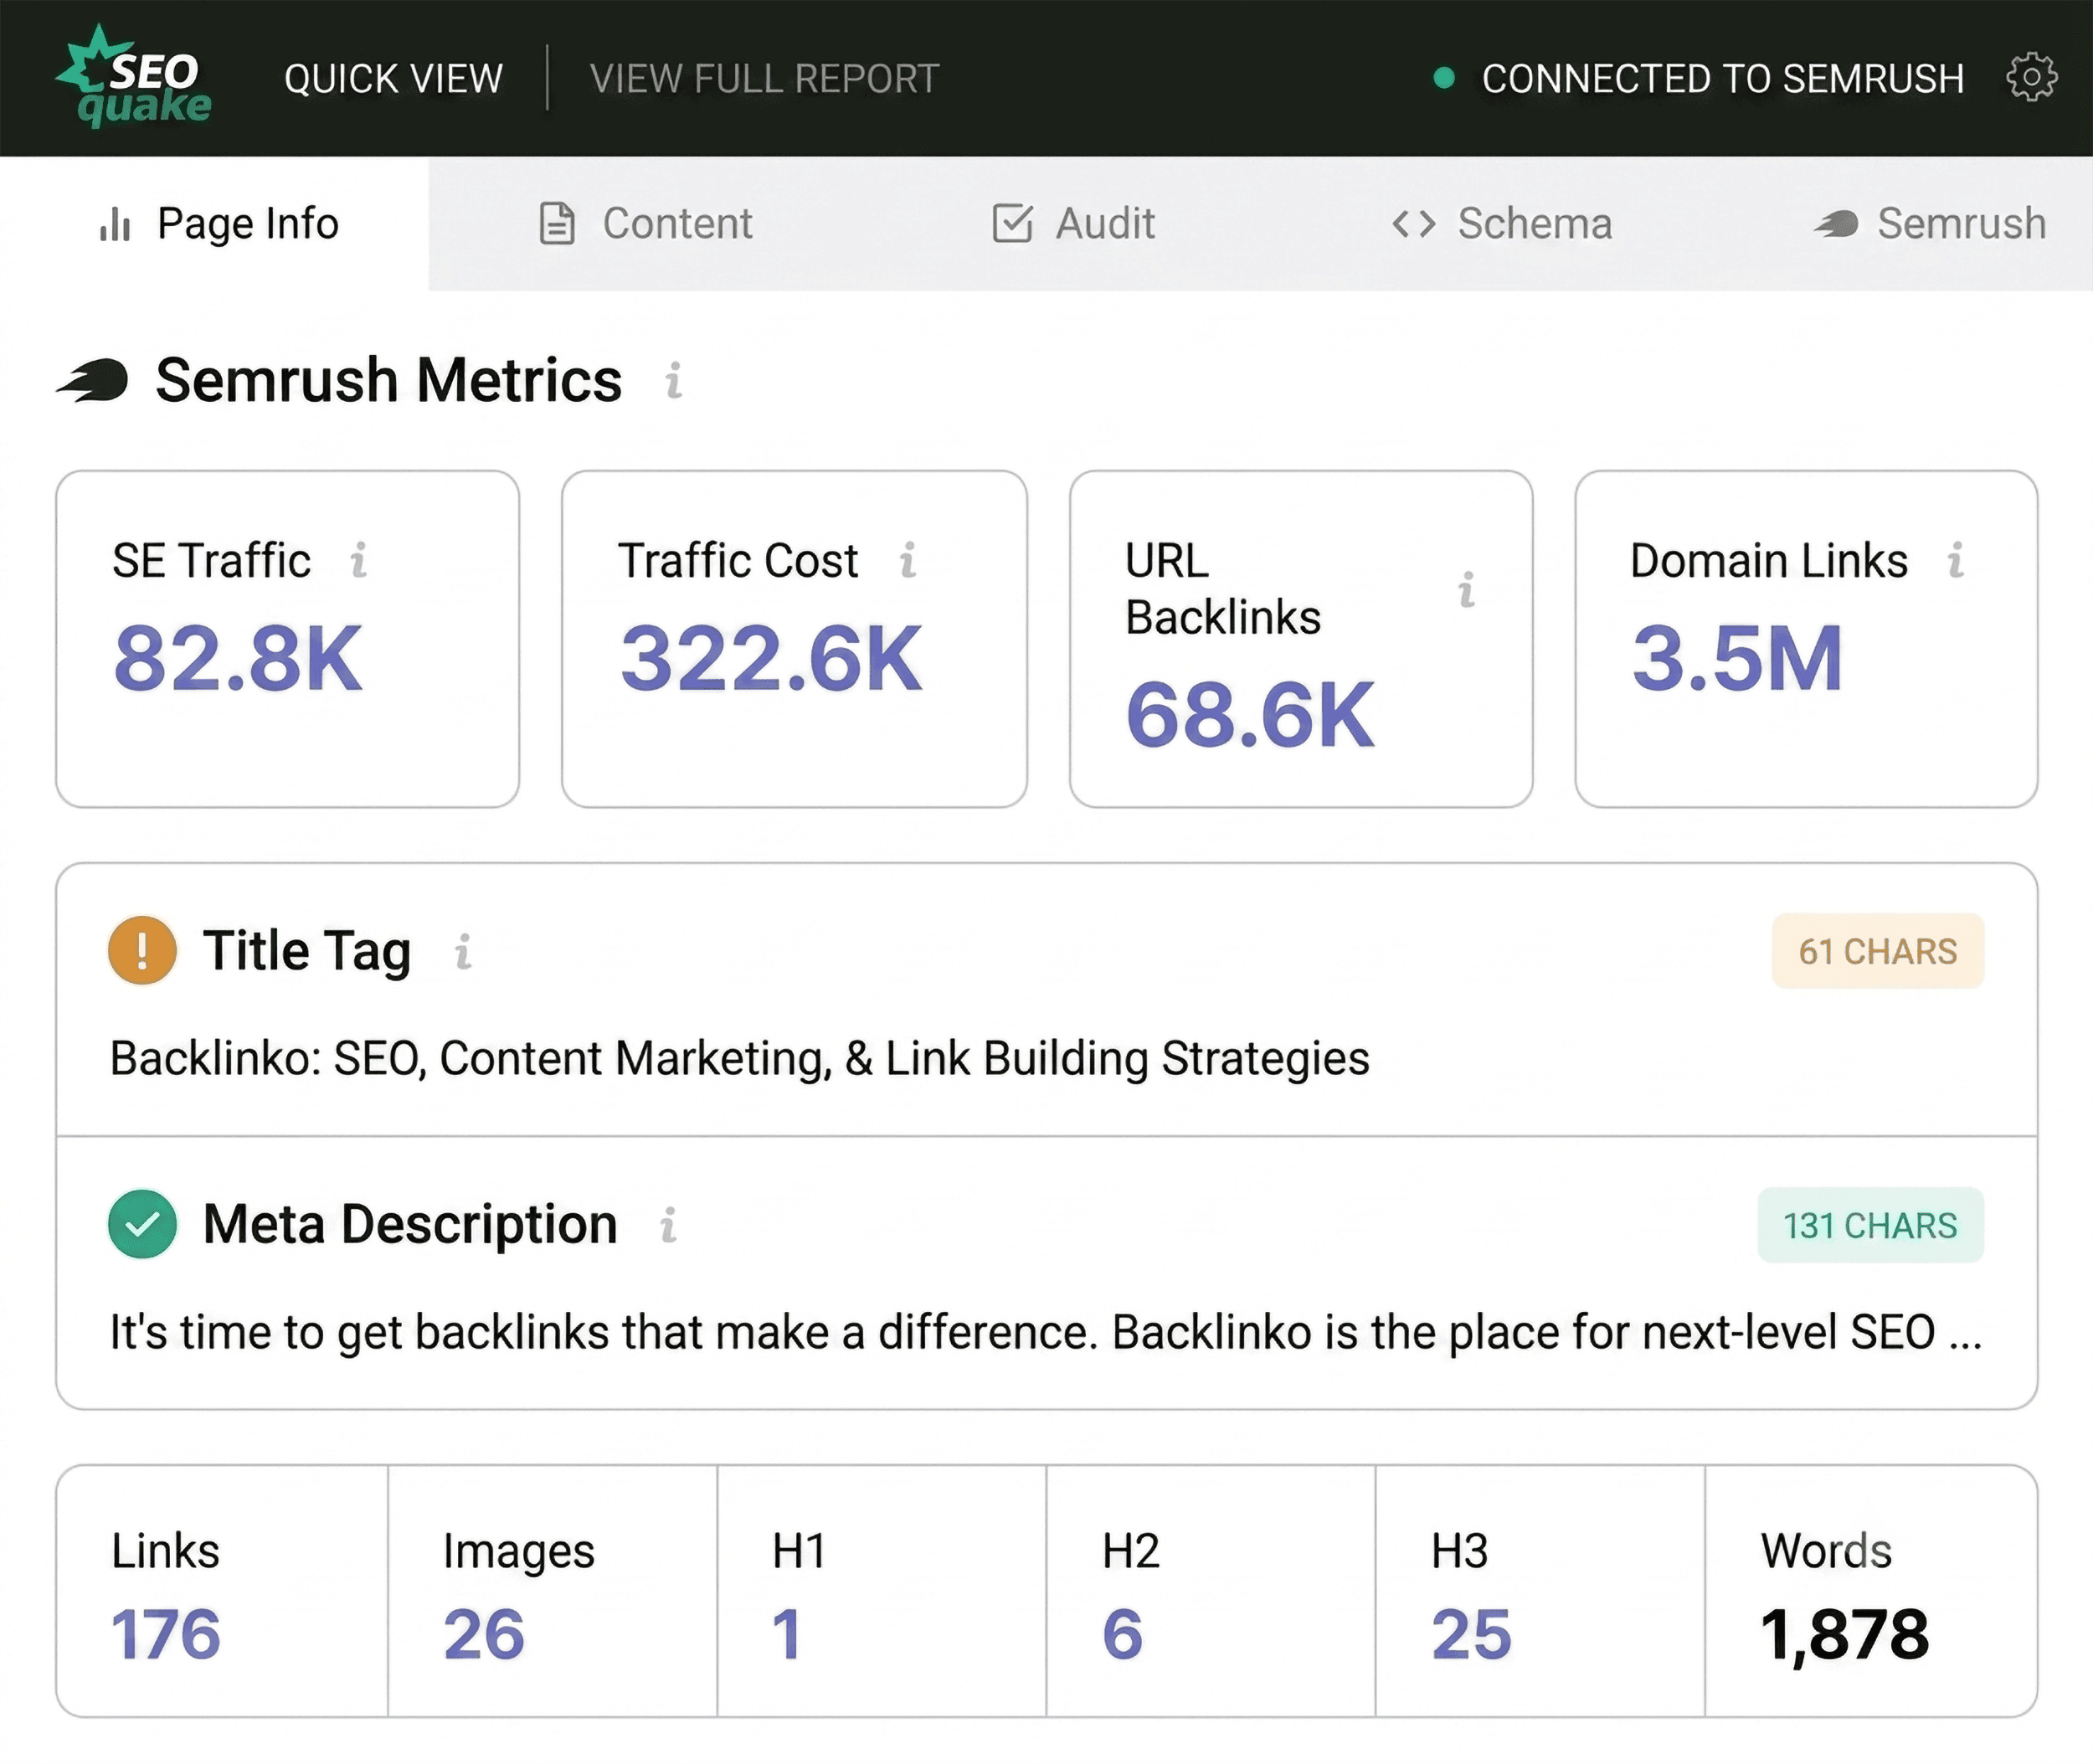Click the URL Backlinks value 68.6K
Image resolution: width=2093 pixels, height=1764 pixels.
1250,715
